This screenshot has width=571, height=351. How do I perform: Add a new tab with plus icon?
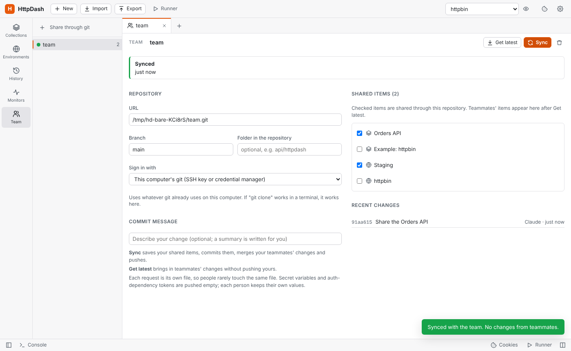pos(179,26)
